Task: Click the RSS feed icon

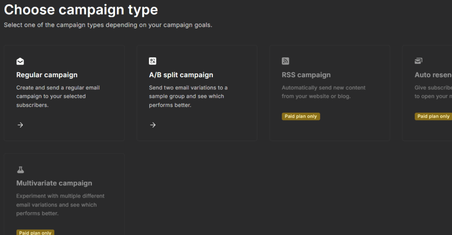Action: (286, 61)
